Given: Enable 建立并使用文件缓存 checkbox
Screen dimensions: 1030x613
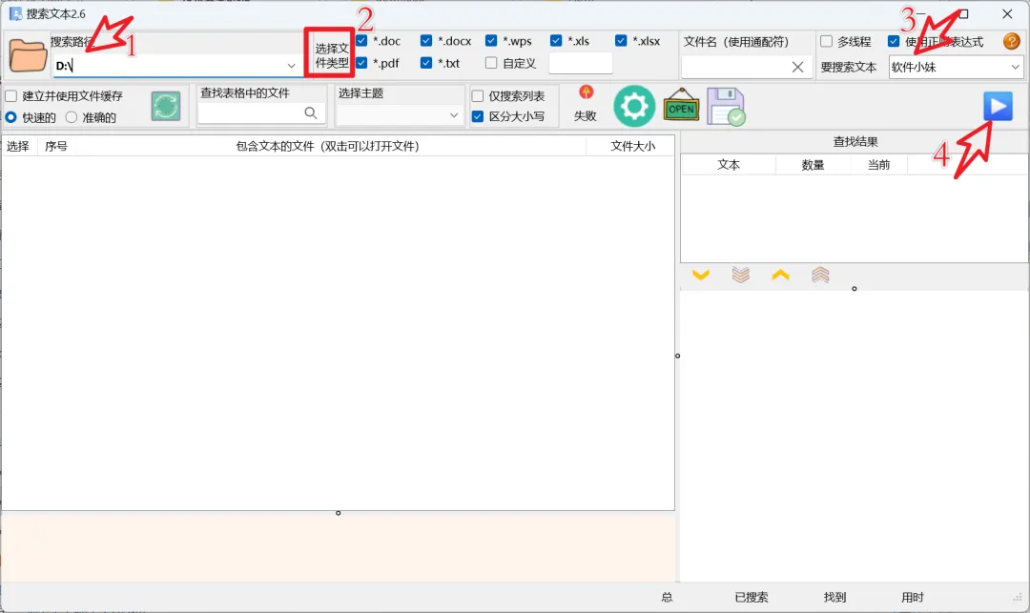Looking at the screenshot, I should pyautogui.click(x=11, y=96).
